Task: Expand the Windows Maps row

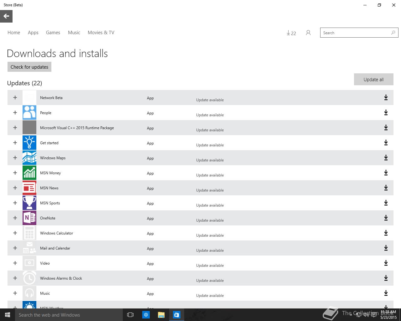Action: [15, 158]
